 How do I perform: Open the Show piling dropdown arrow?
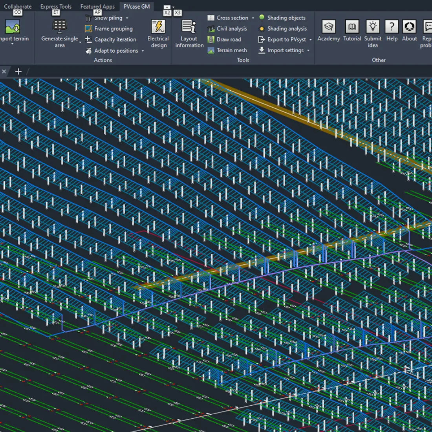click(x=127, y=18)
